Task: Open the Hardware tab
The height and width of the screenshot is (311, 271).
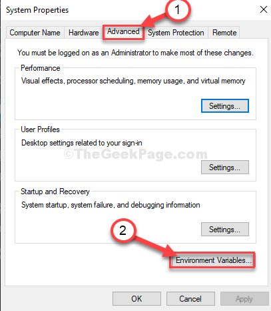Action: tap(83, 33)
